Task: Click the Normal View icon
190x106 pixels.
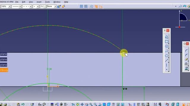Action: (100, 104)
